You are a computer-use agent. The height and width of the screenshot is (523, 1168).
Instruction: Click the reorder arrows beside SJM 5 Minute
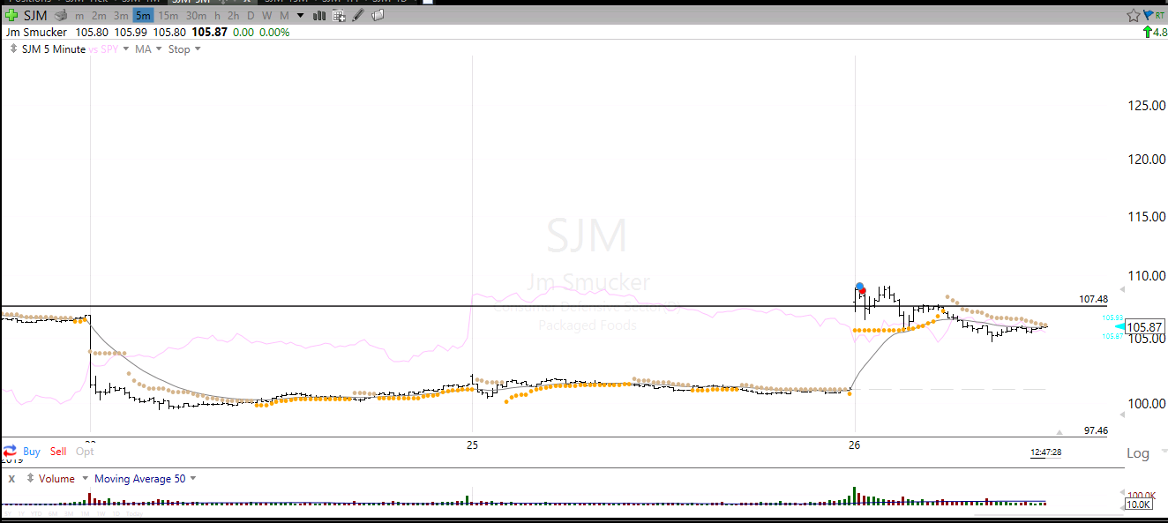(13, 49)
